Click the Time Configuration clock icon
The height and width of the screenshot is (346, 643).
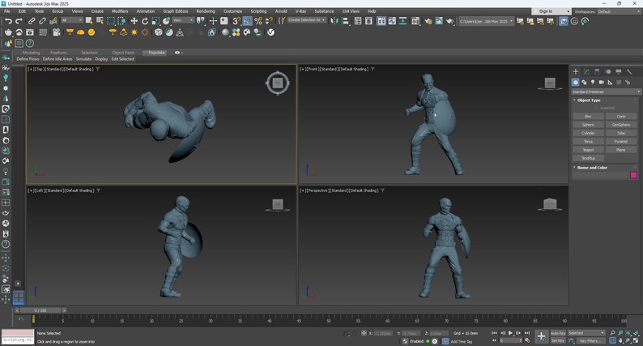click(x=527, y=340)
